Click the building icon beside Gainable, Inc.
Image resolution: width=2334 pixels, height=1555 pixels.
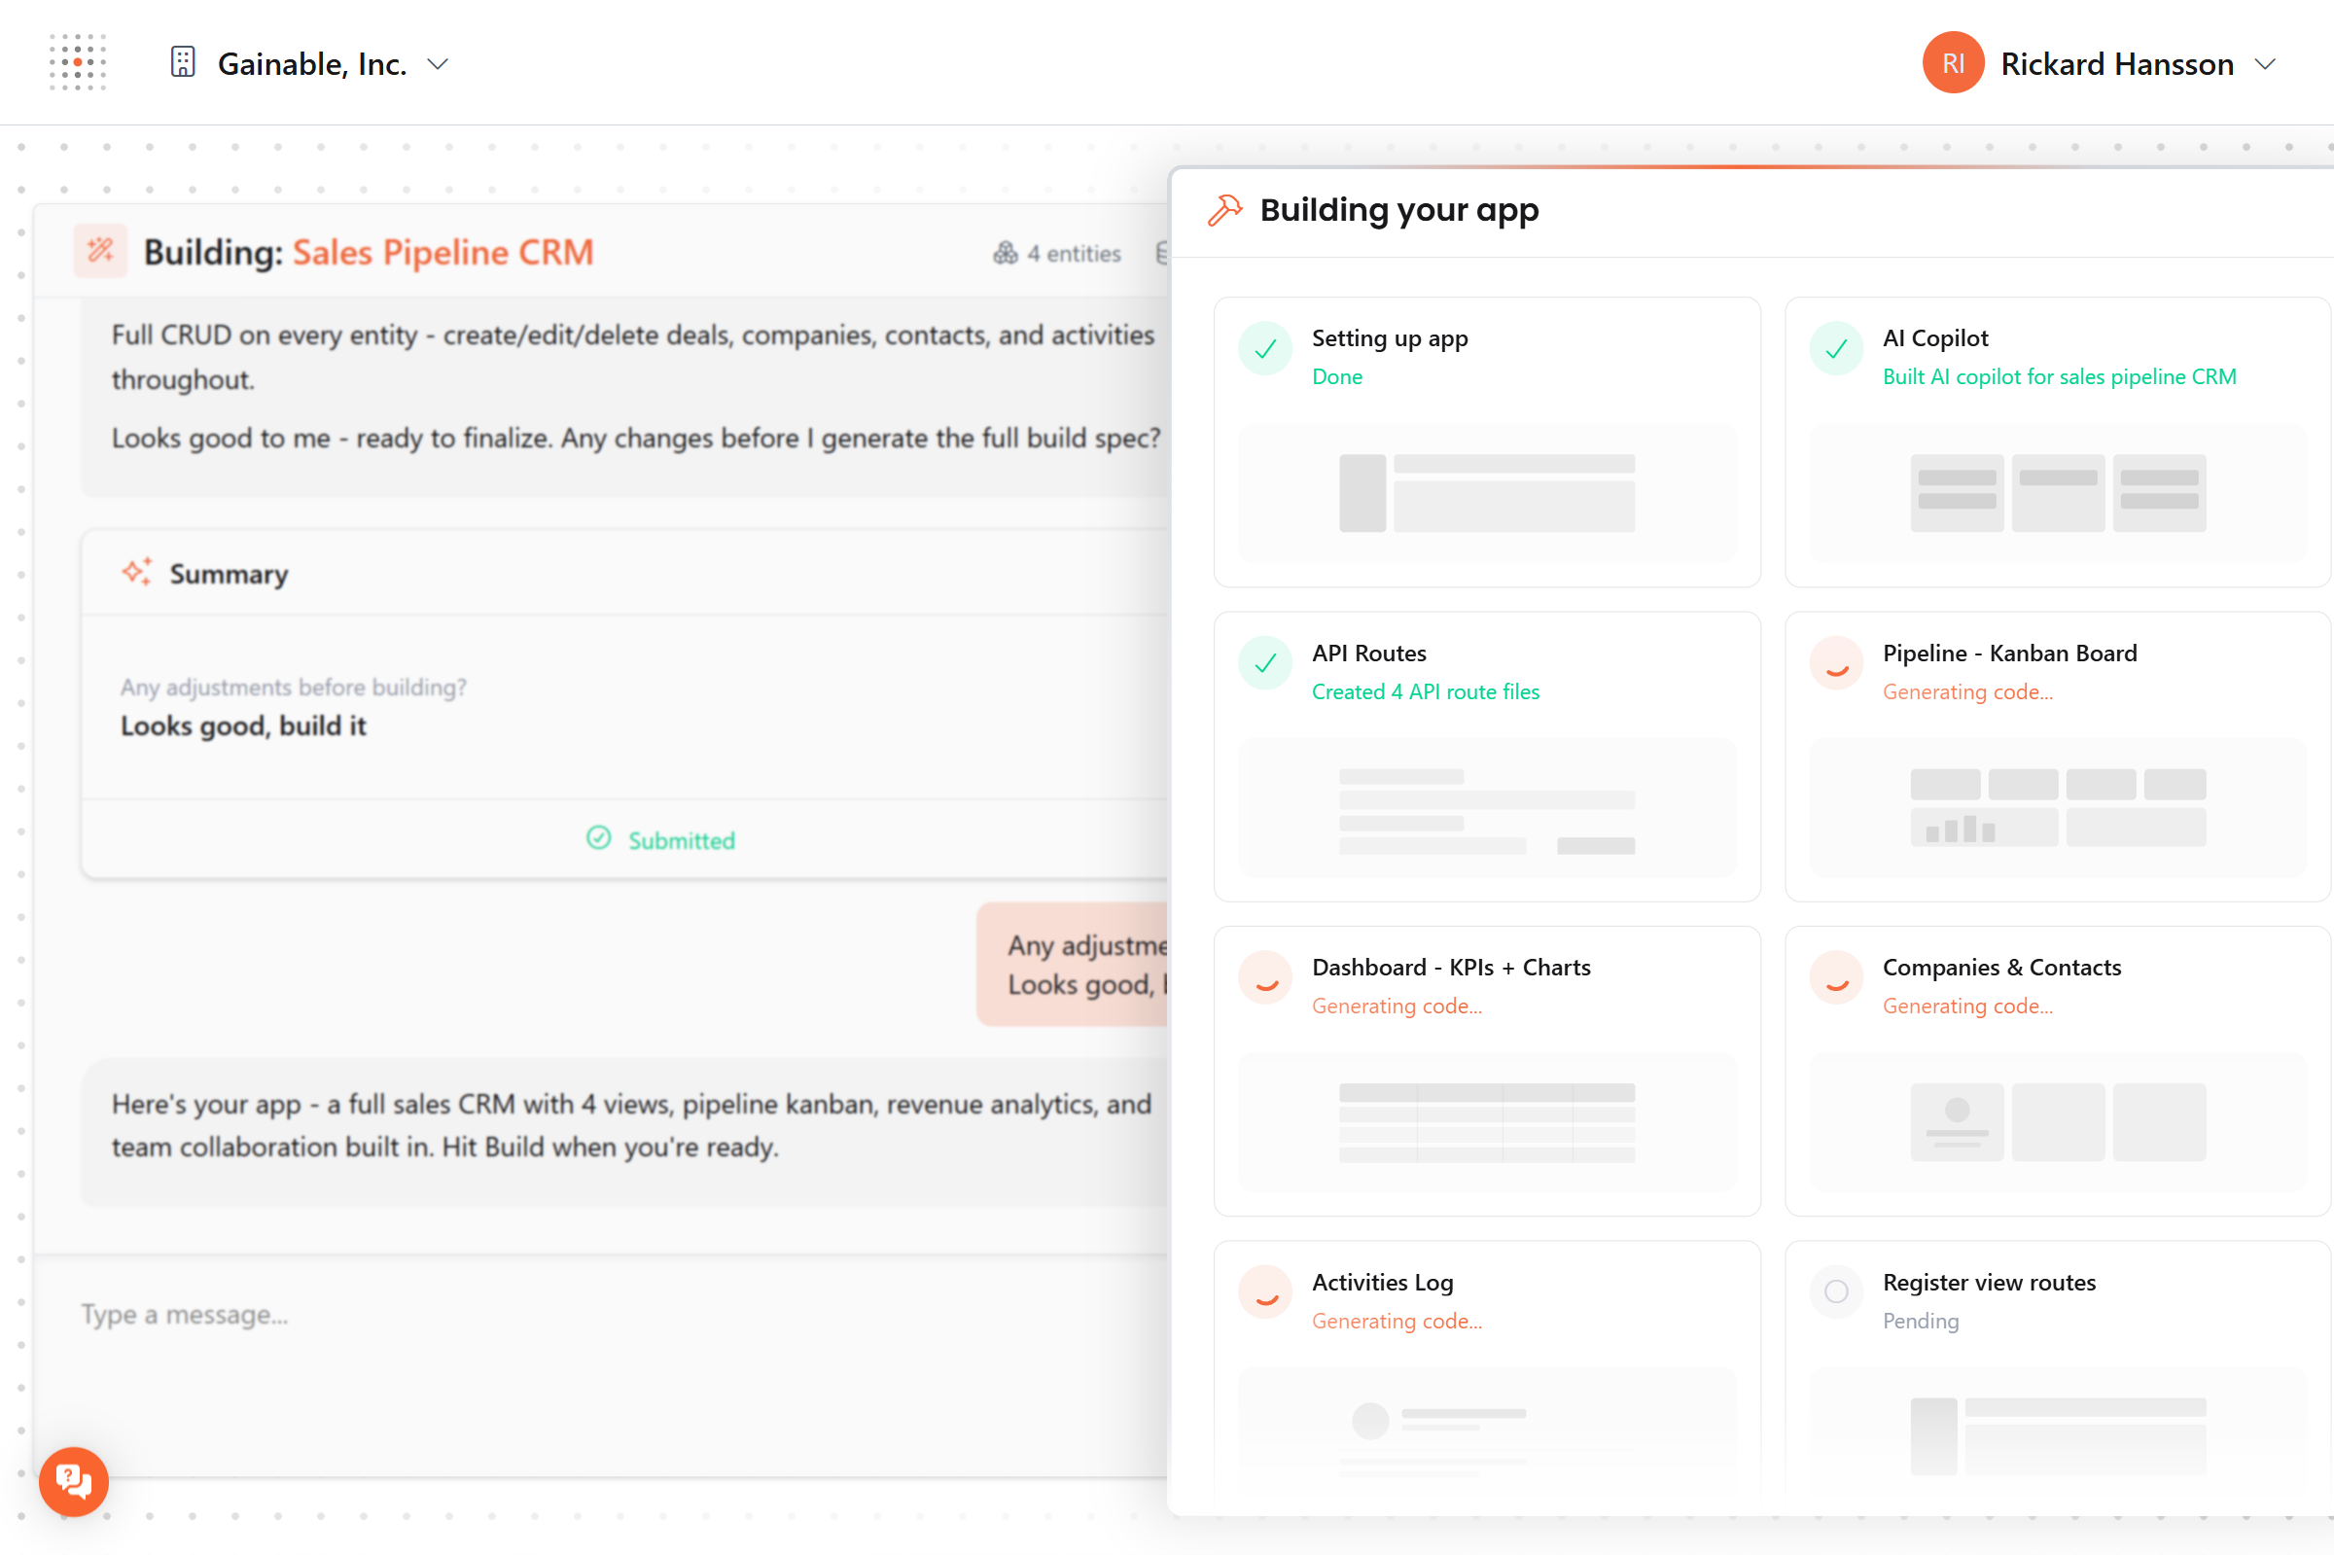(x=183, y=62)
